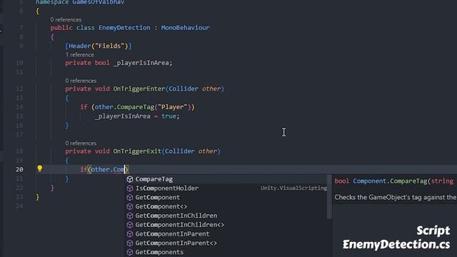The height and width of the screenshot is (257, 457).
Task: Click the Unity.VisualScripting namespace label
Action: (x=293, y=188)
